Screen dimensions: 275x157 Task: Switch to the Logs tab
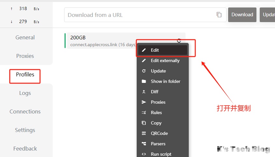pyautogui.click(x=25, y=93)
